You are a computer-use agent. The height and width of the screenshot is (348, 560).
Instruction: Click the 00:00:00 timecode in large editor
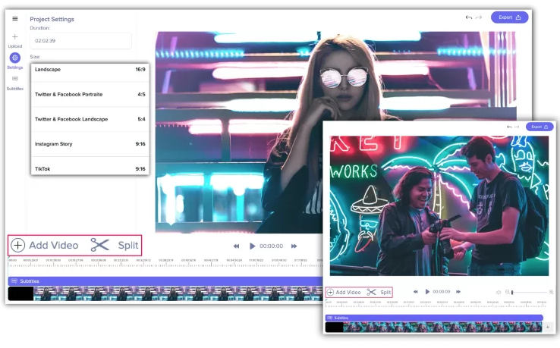(x=271, y=246)
